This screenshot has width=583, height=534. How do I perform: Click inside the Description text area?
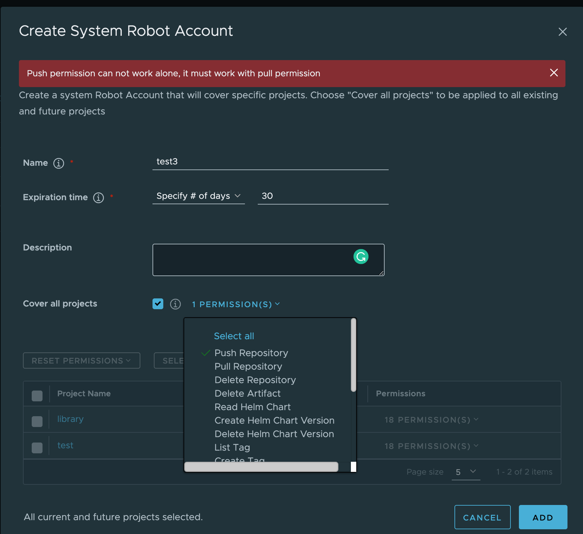269,260
